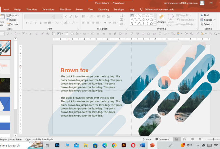Increase font size with larger A icon
The image size is (220, 149).
coord(66,17)
